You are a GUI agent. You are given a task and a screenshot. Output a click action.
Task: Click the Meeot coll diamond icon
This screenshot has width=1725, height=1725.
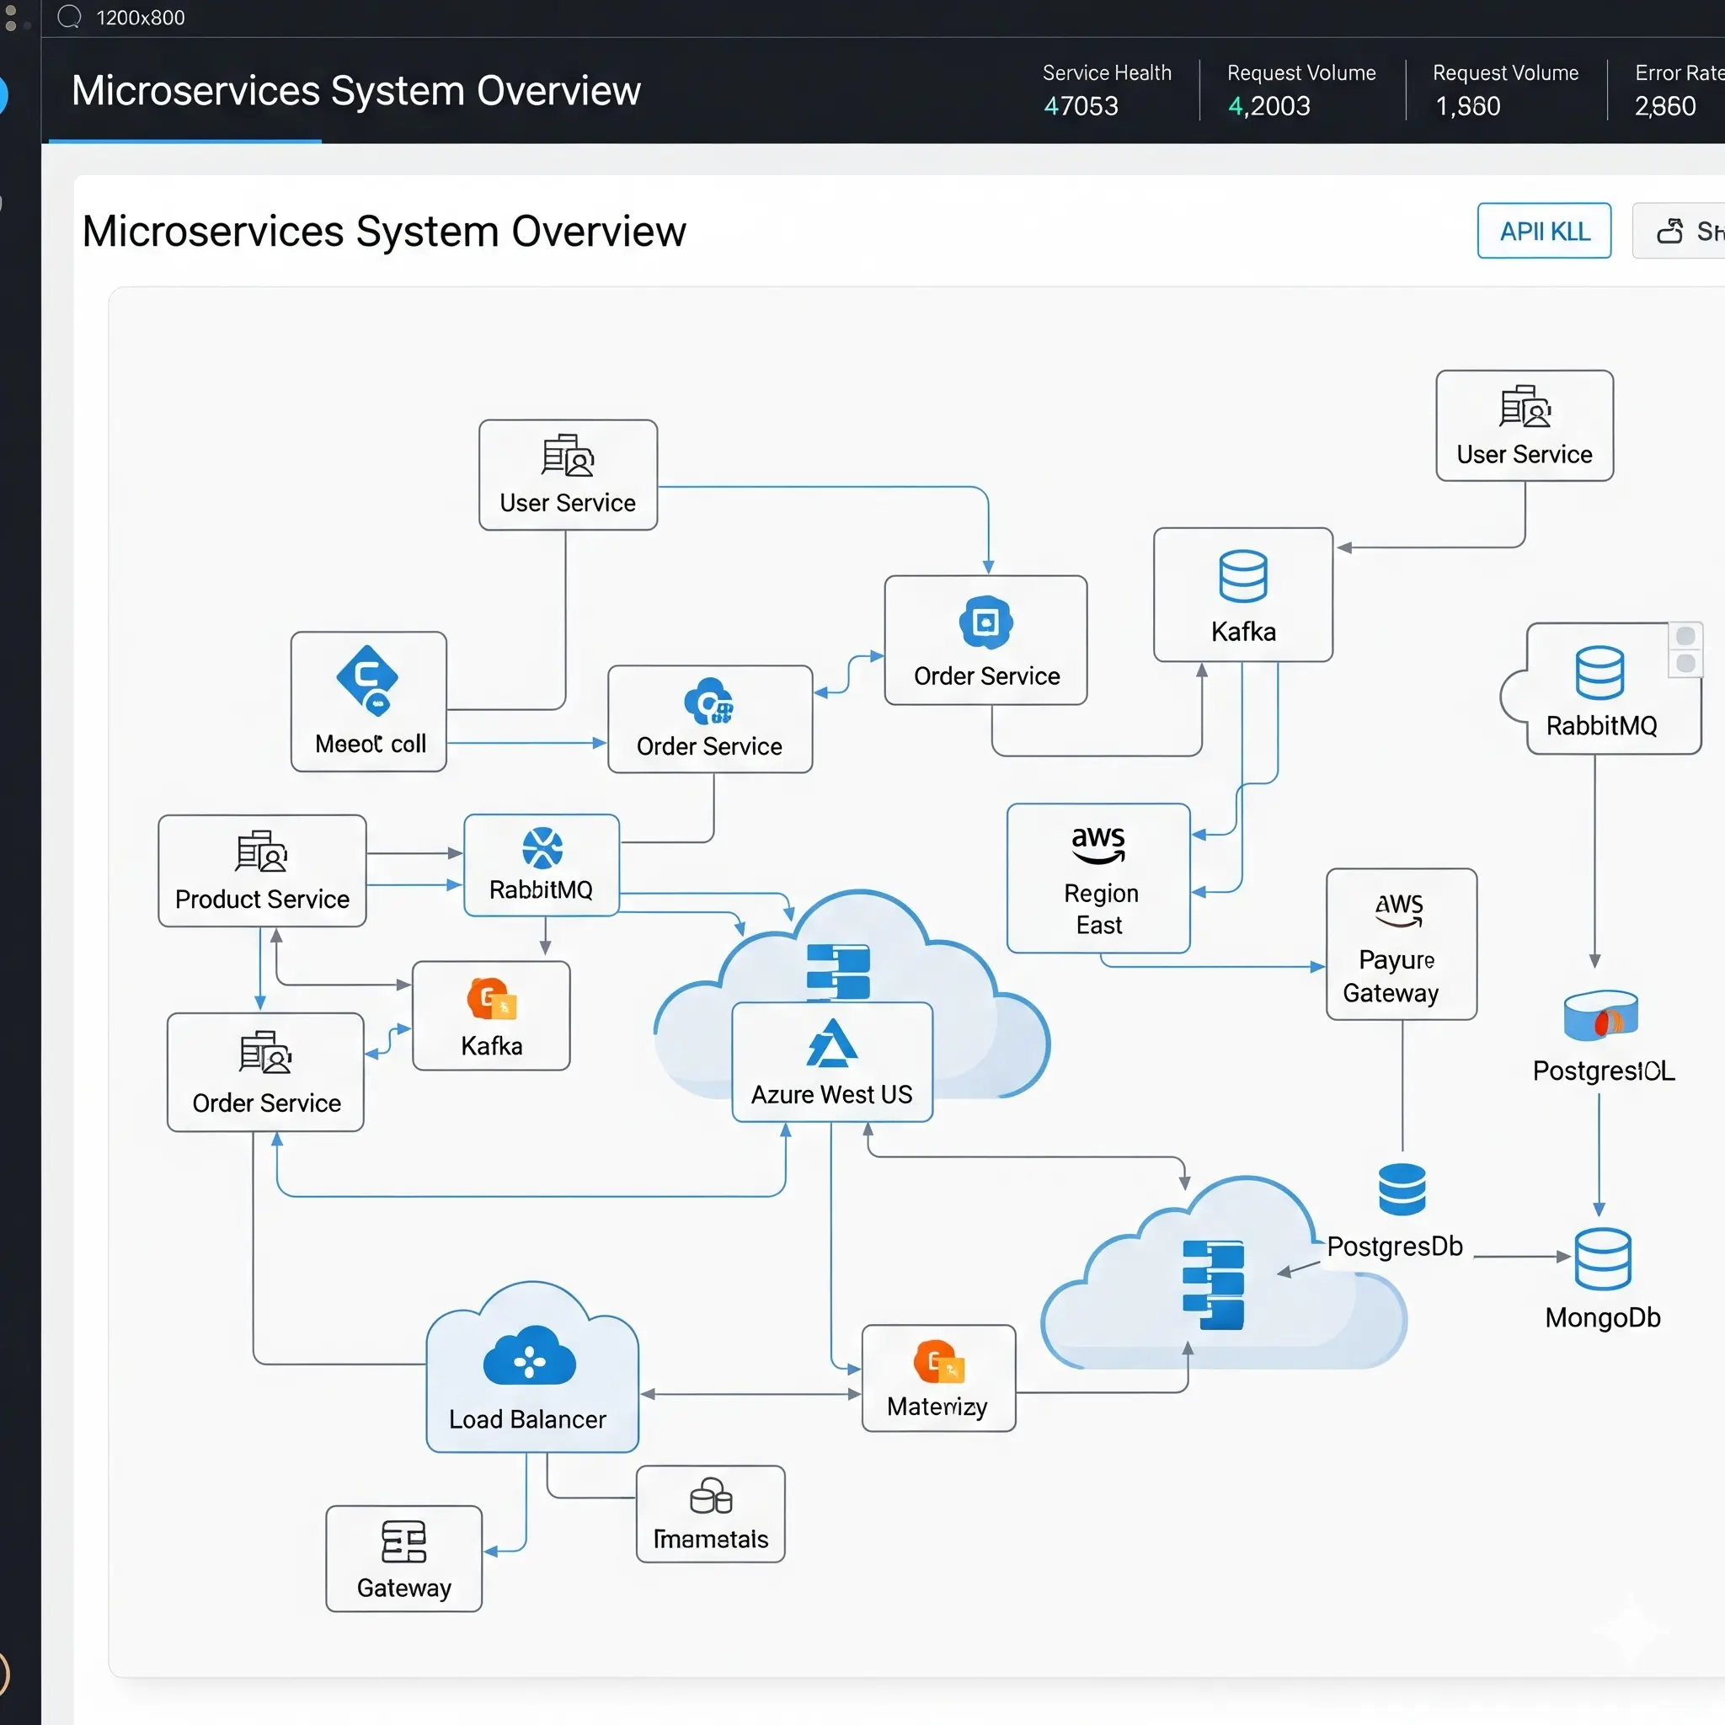368,681
